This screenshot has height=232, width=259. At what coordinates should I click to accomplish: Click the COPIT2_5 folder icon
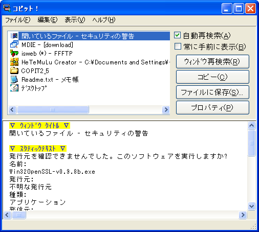(14, 71)
